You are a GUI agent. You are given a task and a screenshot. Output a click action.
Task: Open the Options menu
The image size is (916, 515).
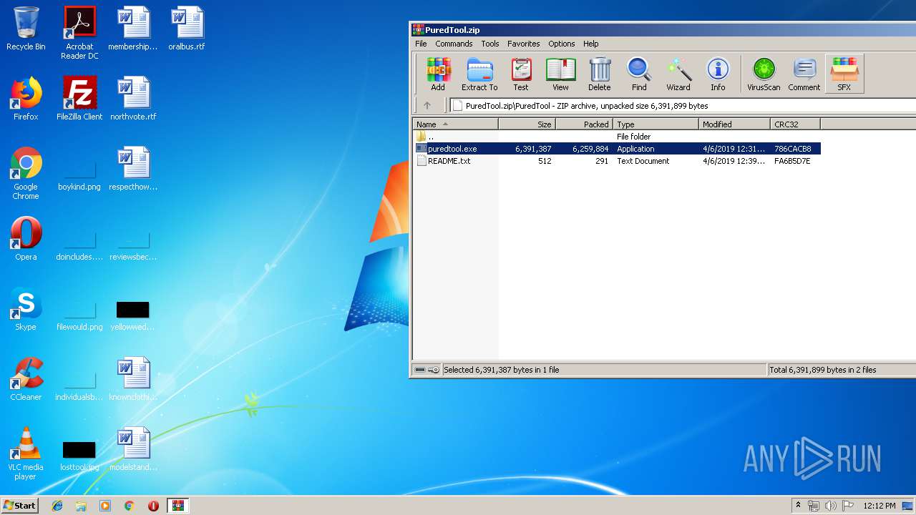point(561,44)
